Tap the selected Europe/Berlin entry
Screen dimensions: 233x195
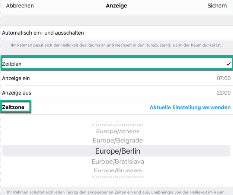click(118, 151)
